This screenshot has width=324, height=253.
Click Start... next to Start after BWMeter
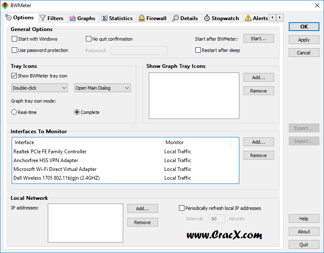(259, 39)
